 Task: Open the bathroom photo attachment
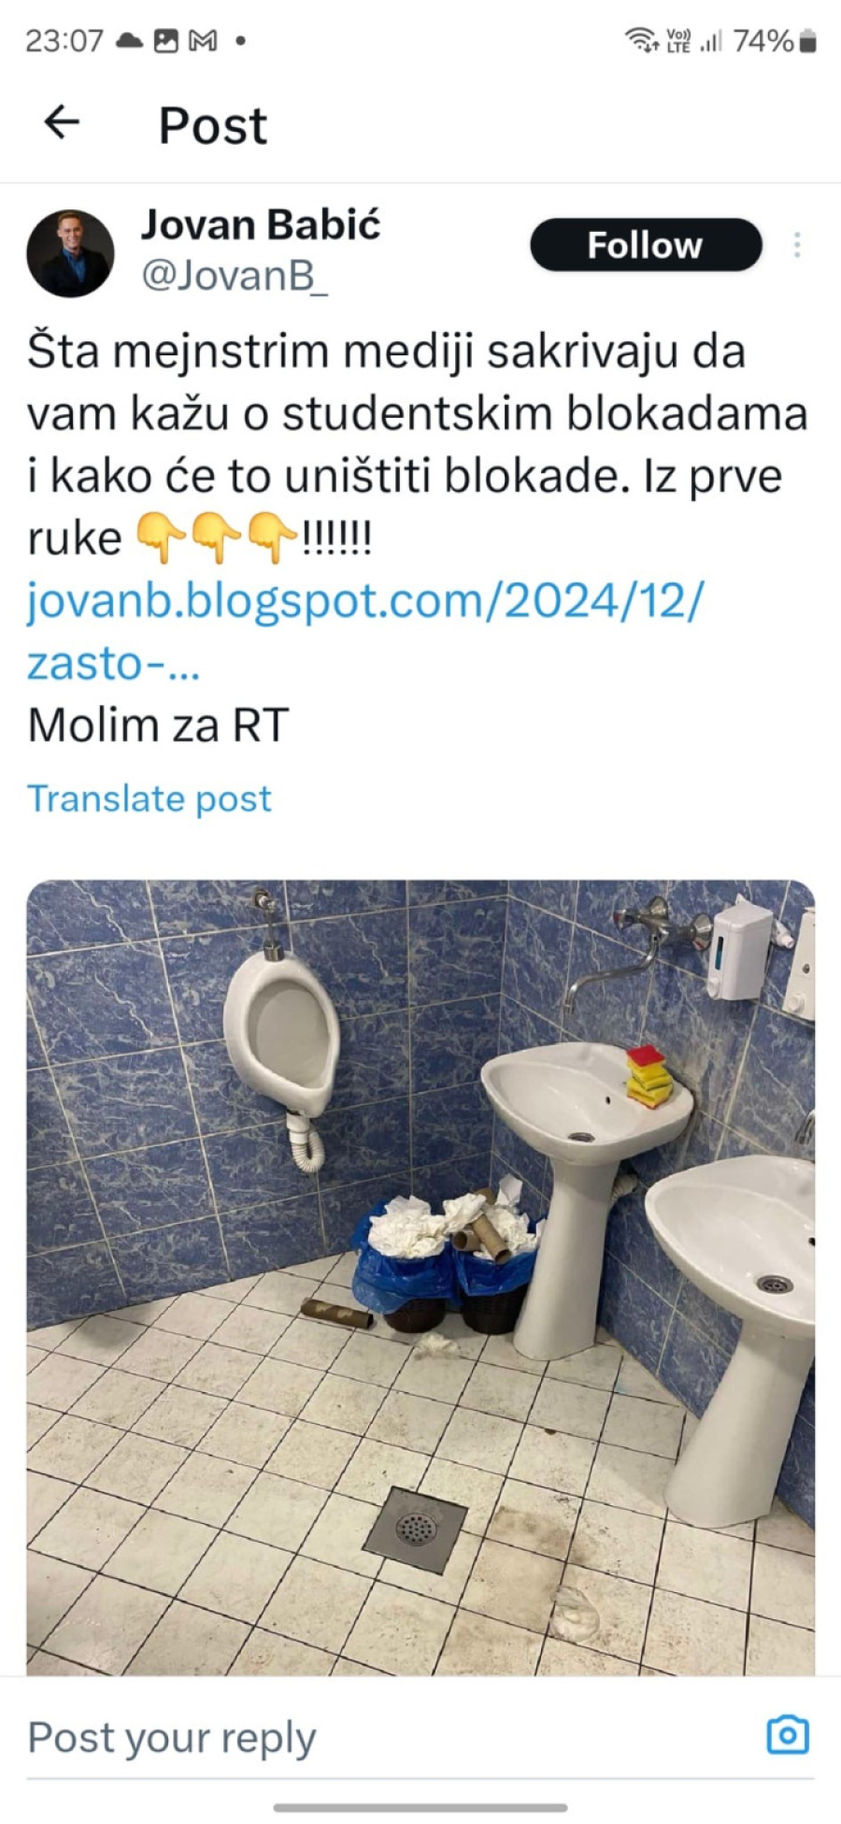420,1278
